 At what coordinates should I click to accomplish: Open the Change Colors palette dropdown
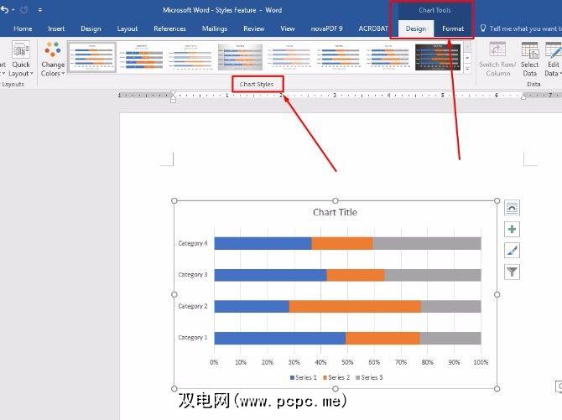click(x=53, y=60)
